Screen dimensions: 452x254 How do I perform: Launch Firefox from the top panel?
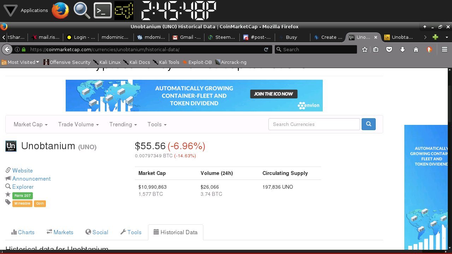coord(60,10)
